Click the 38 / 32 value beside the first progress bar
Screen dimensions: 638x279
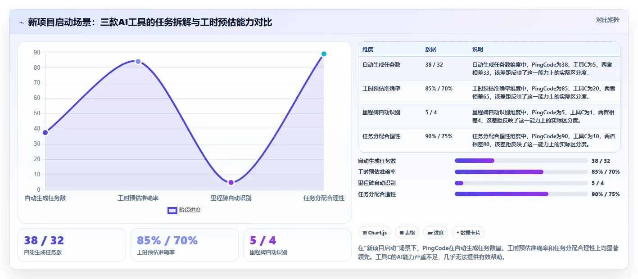(601, 161)
